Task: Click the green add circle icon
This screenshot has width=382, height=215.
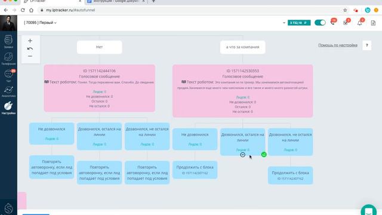Action: tap(264, 154)
